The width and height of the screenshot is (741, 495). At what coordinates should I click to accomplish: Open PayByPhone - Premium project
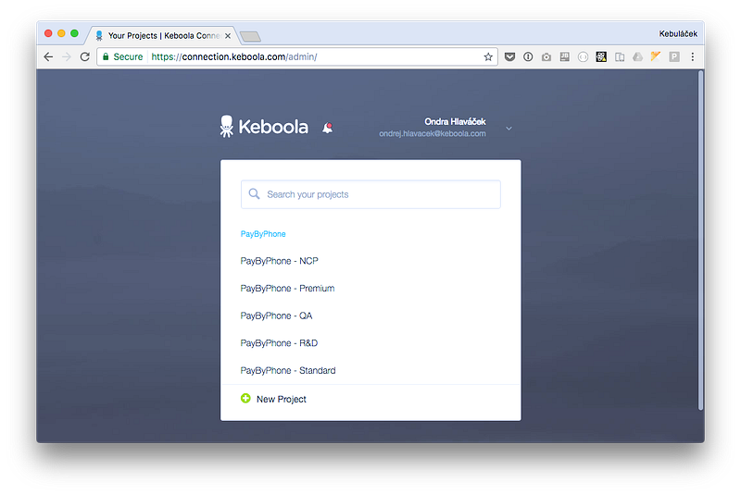click(287, 289)
